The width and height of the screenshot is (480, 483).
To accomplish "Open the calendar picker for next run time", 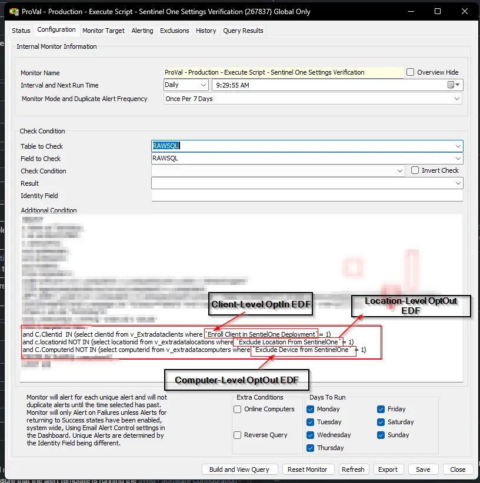I will tap(454, 85).
